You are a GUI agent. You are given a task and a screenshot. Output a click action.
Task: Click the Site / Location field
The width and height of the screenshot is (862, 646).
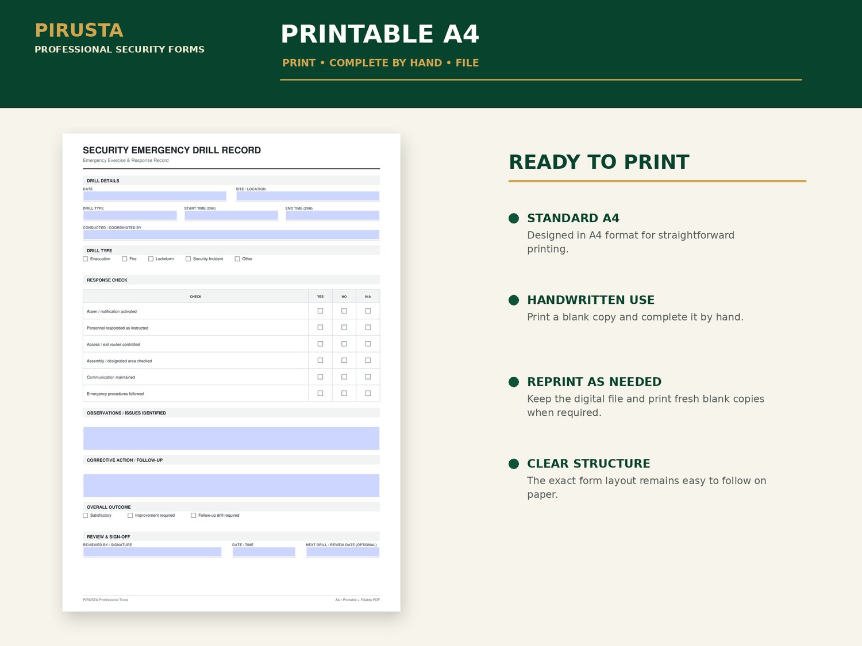(x=307, y=196)
